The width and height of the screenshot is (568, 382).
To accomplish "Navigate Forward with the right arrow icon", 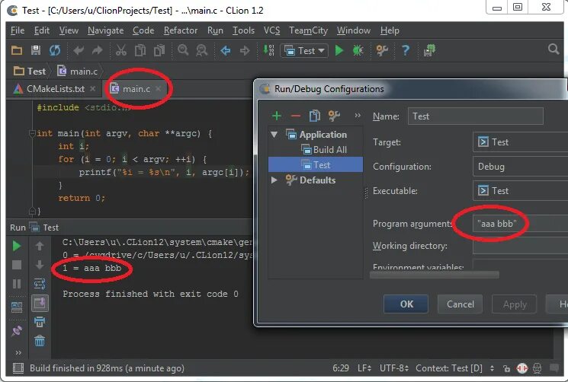I will coord(245,50).
